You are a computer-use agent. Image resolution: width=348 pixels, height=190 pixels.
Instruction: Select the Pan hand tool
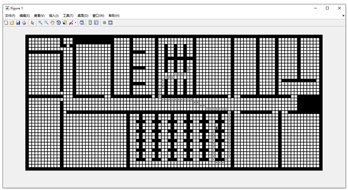click(52, 22)
